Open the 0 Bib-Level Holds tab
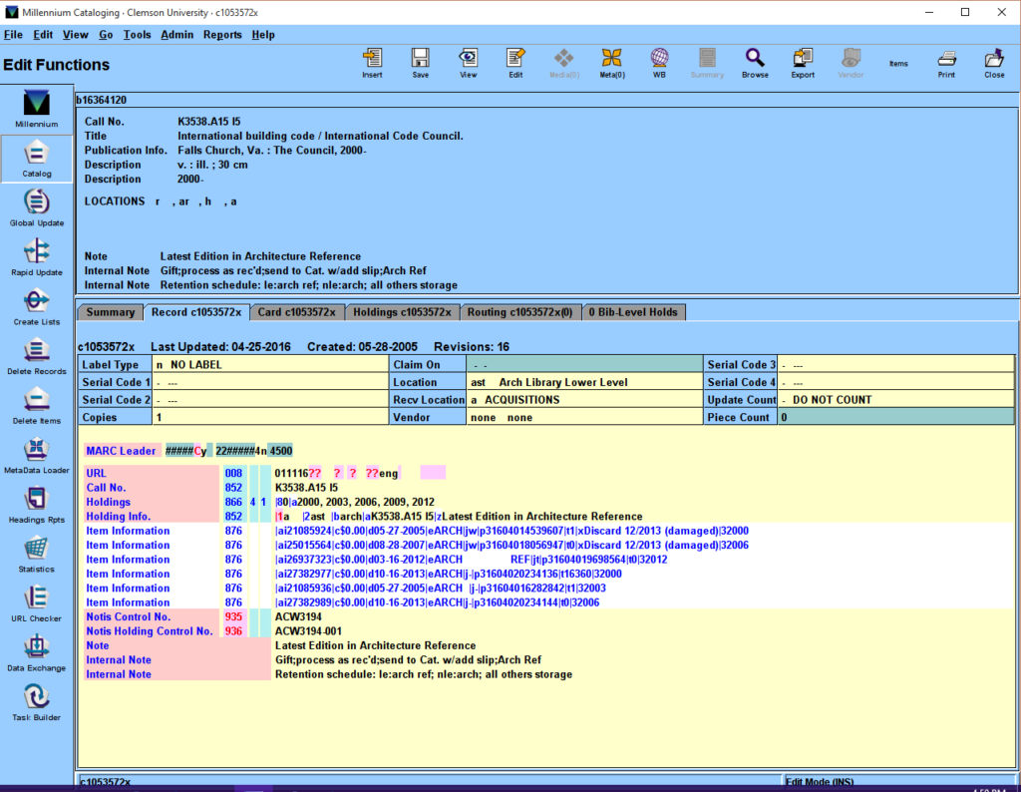The height and width of the screenshot is (792, 1021). [x=634, y=312]
